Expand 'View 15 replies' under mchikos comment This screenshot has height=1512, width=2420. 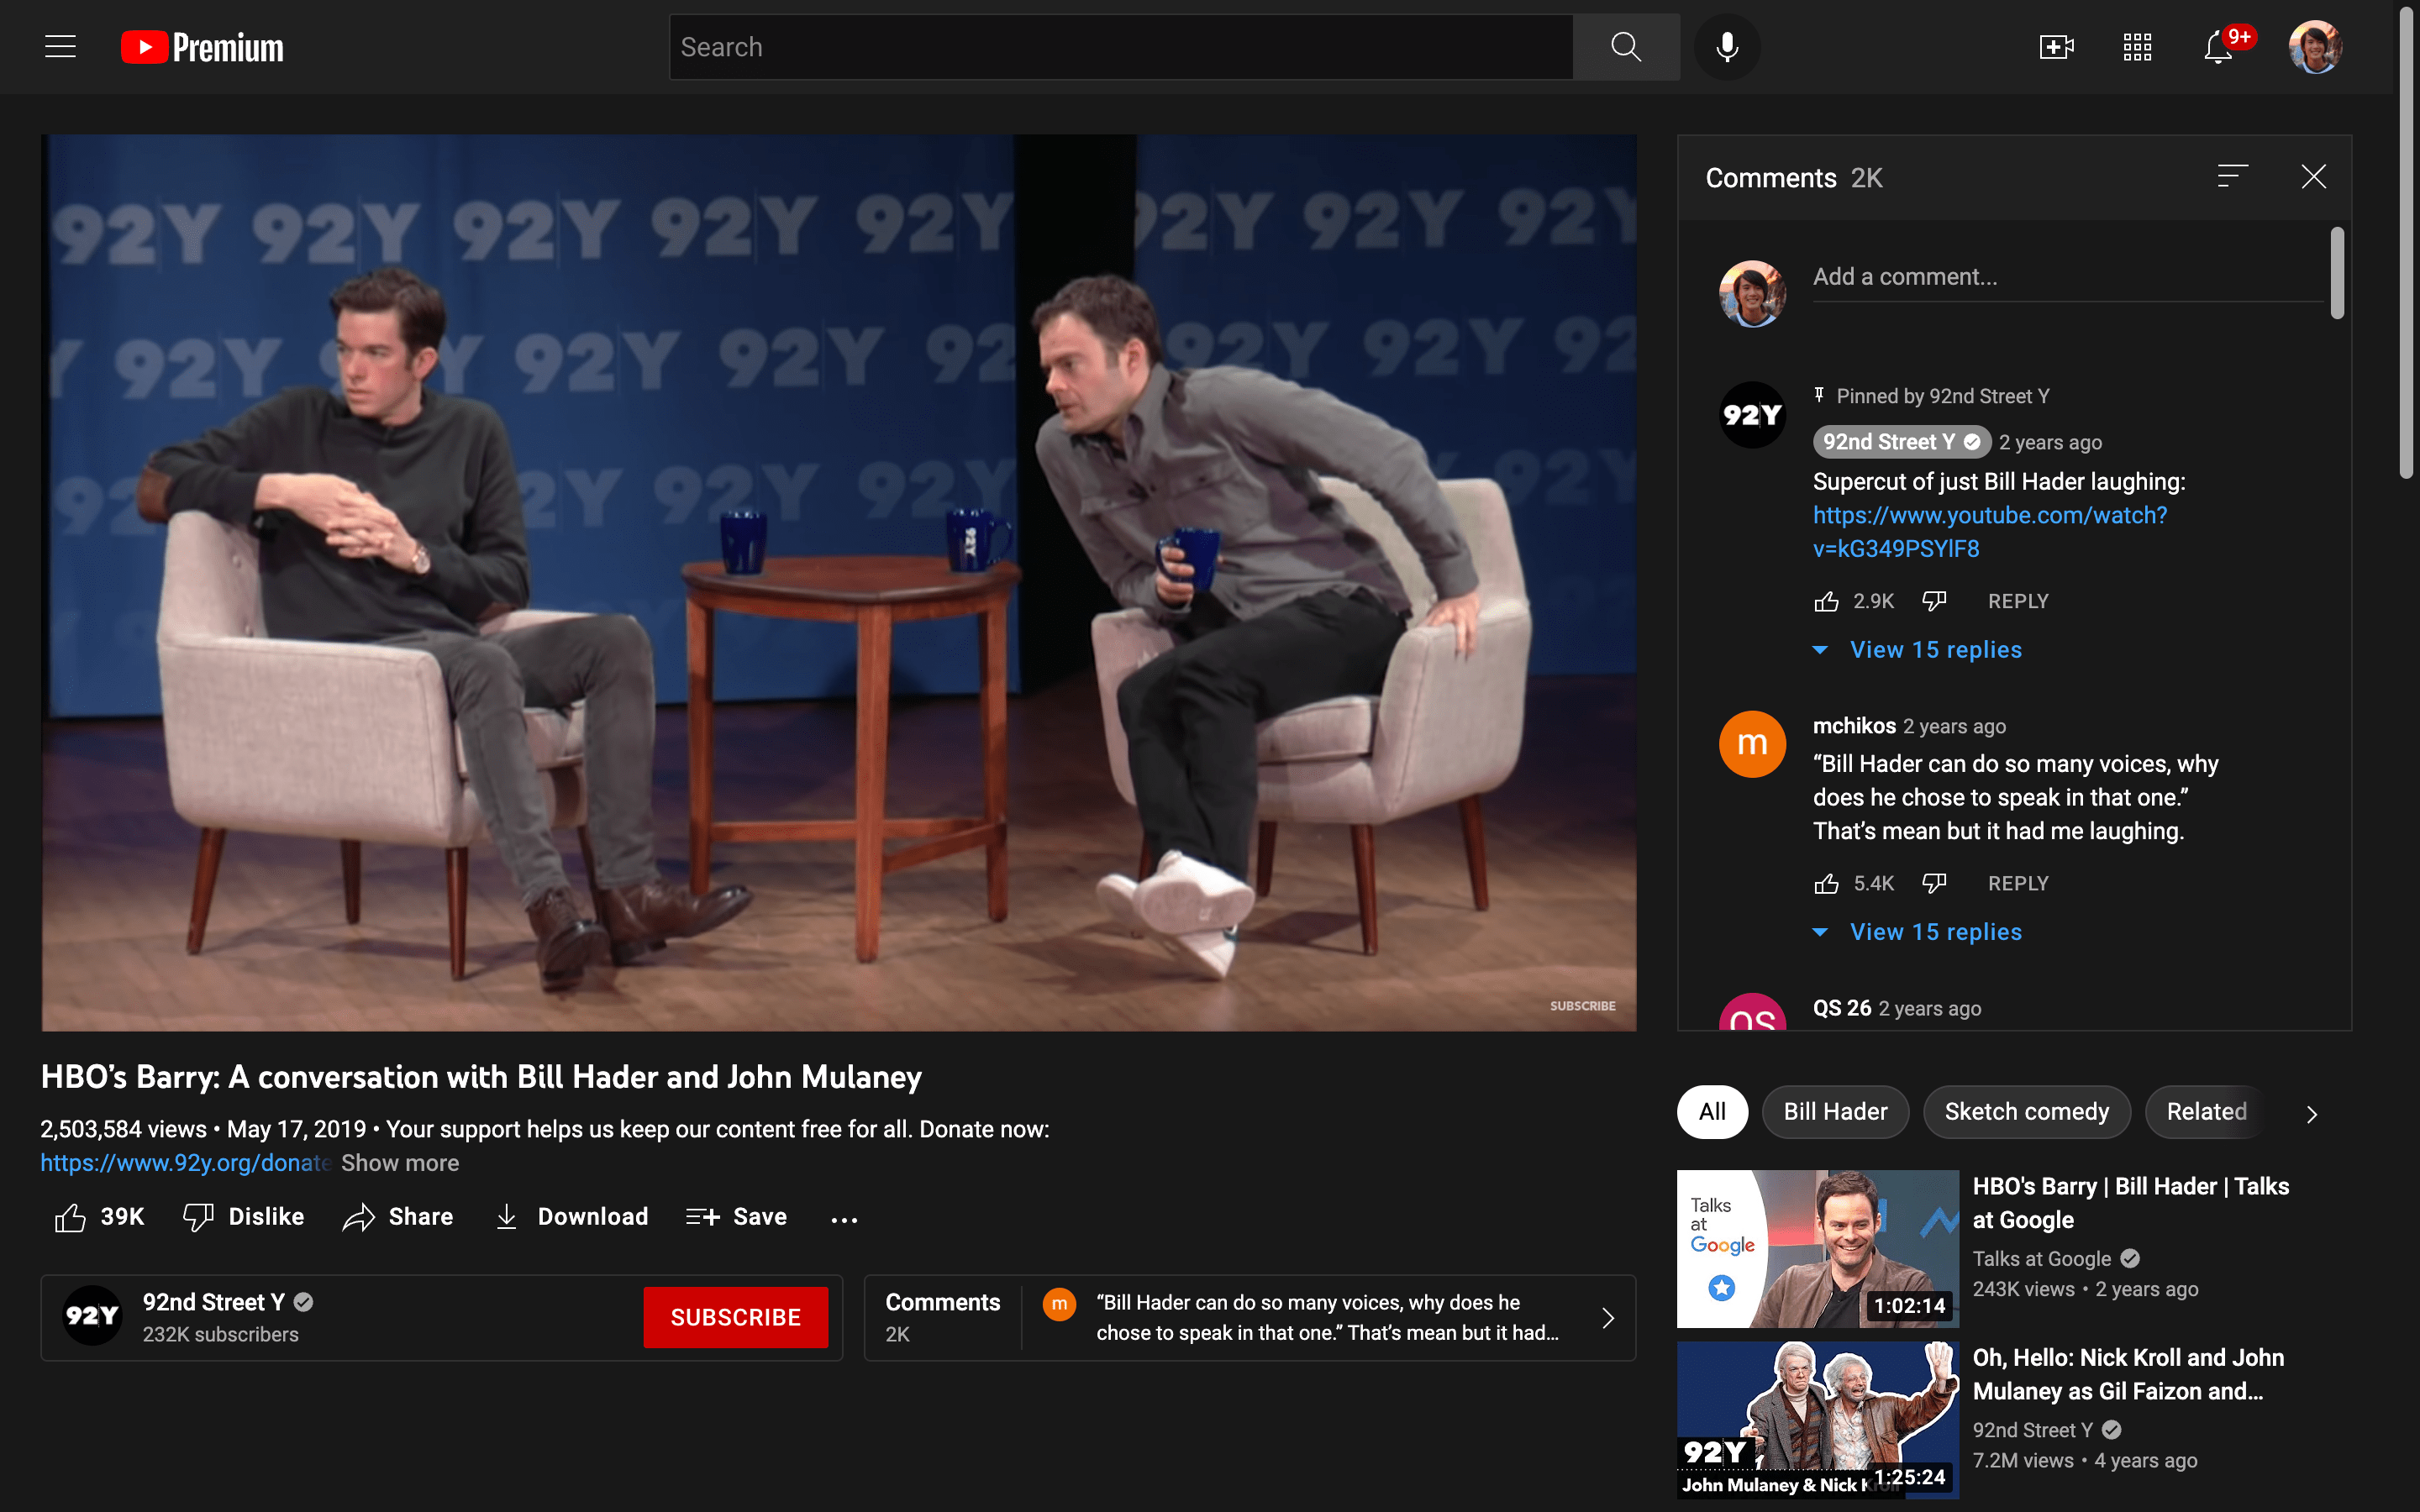coord(1932,932)
